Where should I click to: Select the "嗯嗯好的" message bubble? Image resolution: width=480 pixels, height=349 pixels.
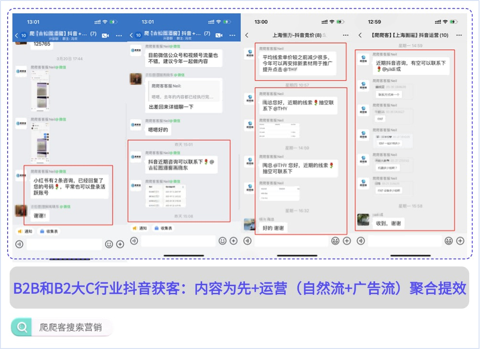pos(158,130)
